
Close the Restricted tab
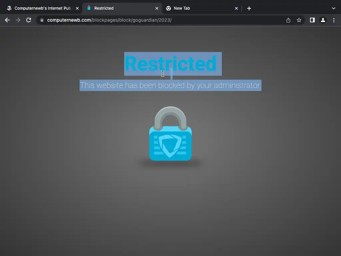[x=157, y=8]
